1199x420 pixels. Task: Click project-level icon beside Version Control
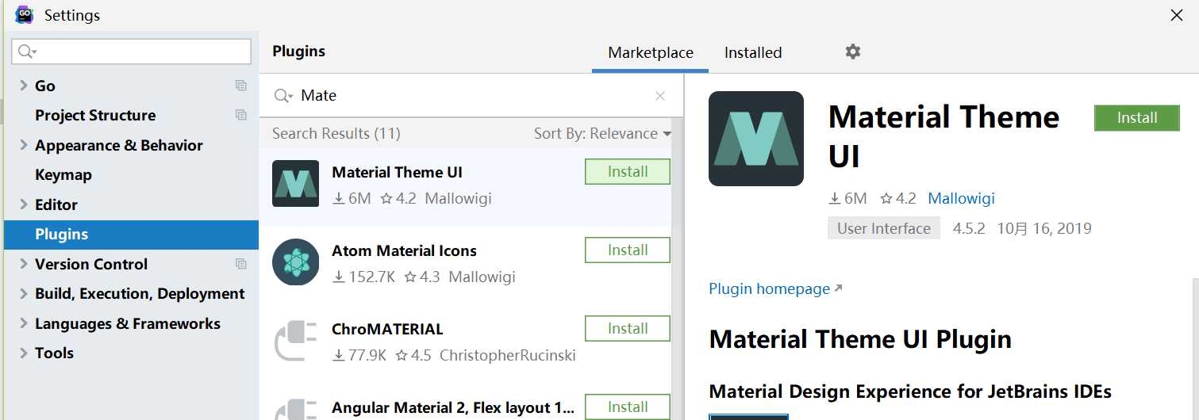pyautogui.click(x=241, y=264)
